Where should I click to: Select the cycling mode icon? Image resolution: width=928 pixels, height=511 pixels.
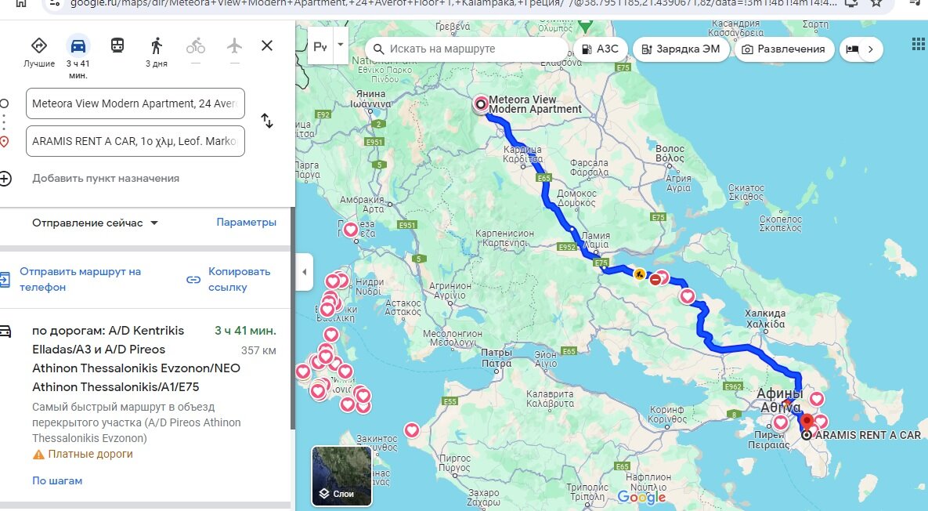tap(196, 45)
